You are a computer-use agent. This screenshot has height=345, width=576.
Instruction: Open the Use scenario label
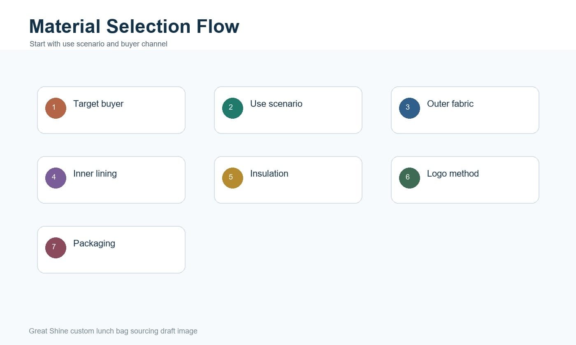click(x=276, y=104)
